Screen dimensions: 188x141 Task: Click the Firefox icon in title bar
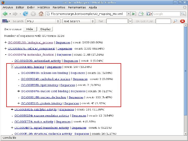[x=3, y=2]
